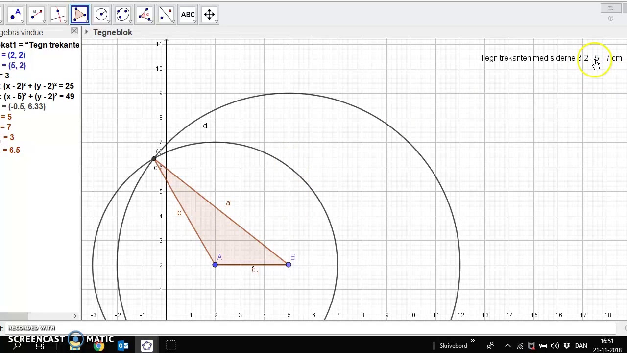This screenshot has width=627, height=353.
Task: Open the clock showing 16:51
Action: [607, 345]
